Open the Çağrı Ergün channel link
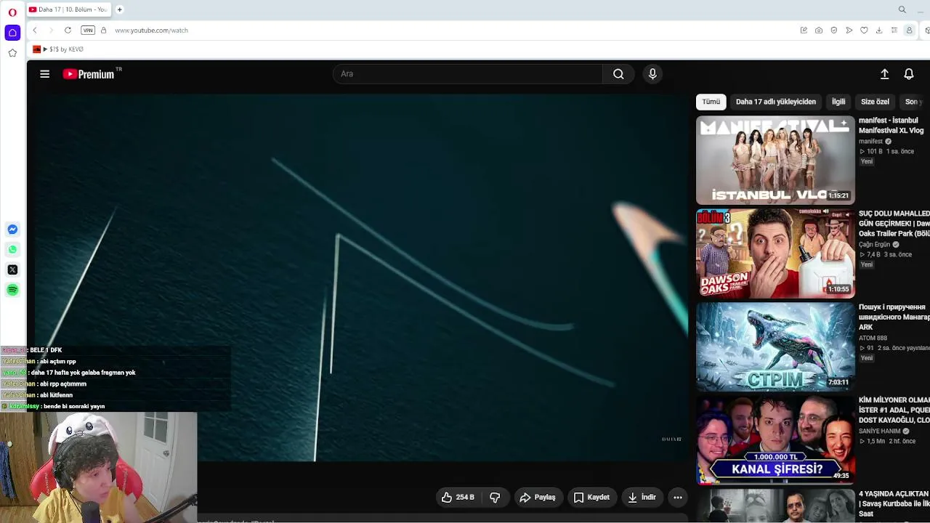This screenshot has height=523, width=930. (x=874, y=245)
